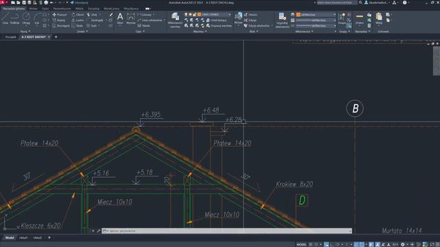
Task: Click the Rozciągnij (Stretch) tool
Action: 61,26
